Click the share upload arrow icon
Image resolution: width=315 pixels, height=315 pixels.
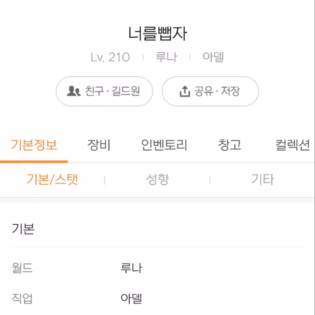(x=185, y=91)
